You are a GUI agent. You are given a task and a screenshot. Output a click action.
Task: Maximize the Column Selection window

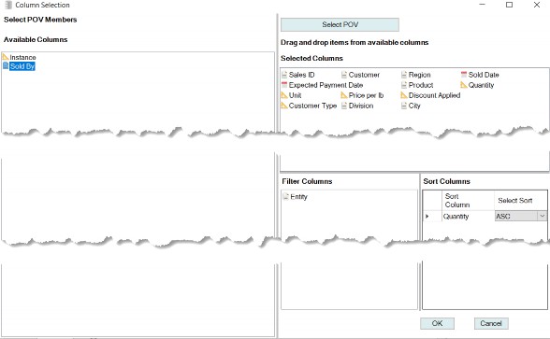(x=509, y=5)
